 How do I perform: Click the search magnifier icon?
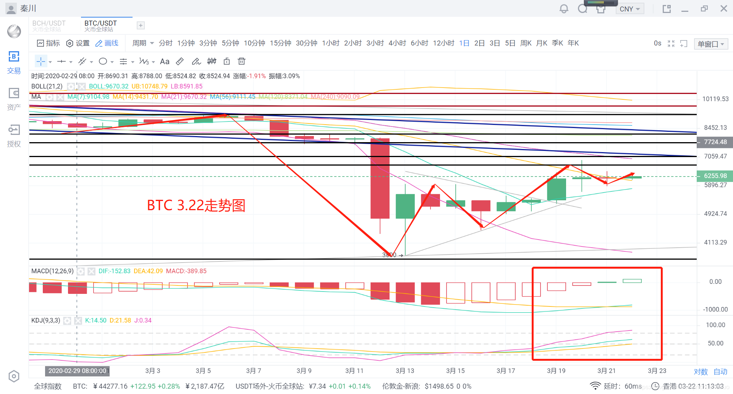point(583,9)
